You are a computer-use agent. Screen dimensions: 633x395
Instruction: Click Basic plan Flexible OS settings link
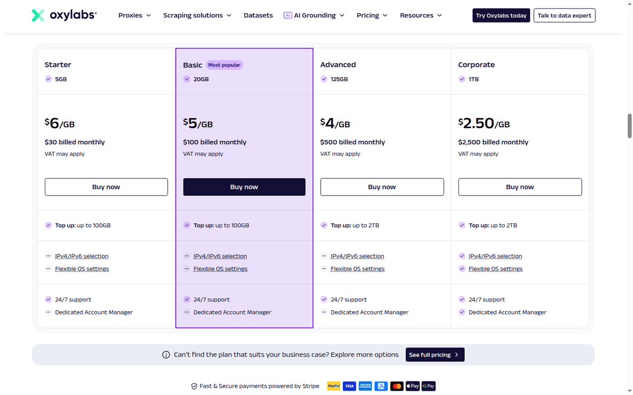coord(220,269)
